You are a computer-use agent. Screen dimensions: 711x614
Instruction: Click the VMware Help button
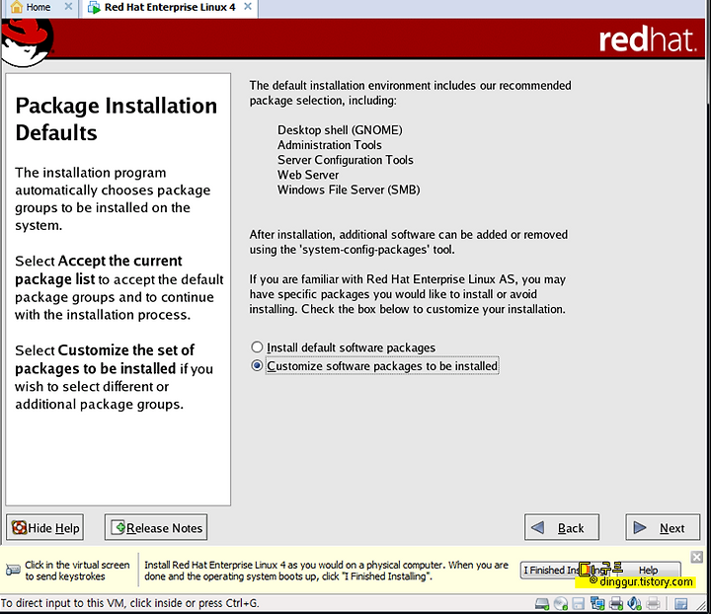click(x=648, y=570)
